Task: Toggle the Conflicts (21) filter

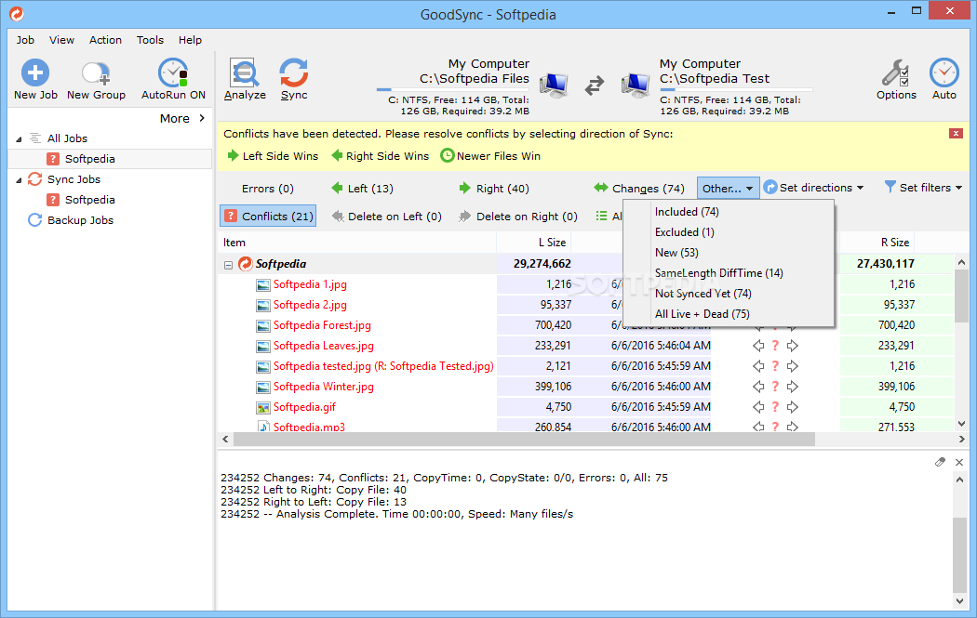Action: [x=269, y=216]
